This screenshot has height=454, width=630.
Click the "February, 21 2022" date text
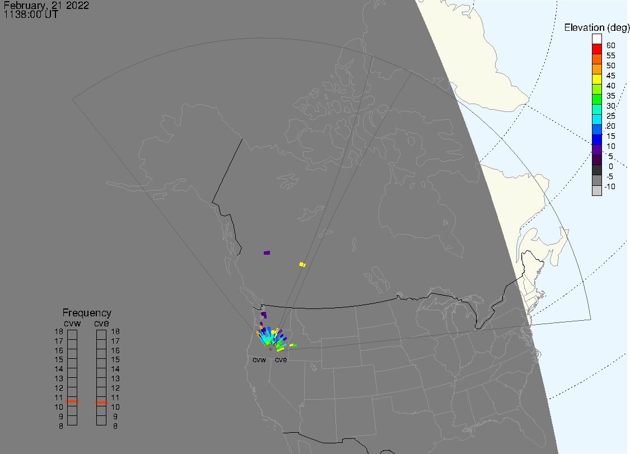(x=46, y=5)
